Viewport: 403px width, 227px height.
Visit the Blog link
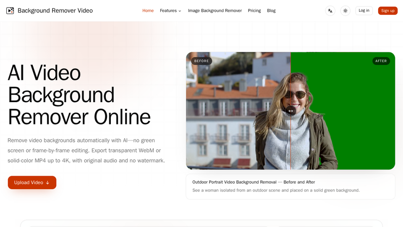(x=271, y=11)
